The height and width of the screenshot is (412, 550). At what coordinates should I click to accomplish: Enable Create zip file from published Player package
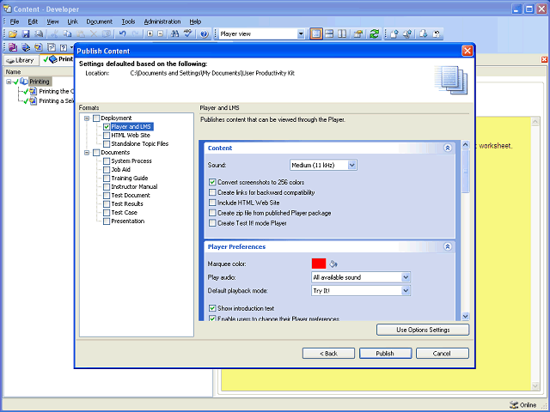point(212,213)
